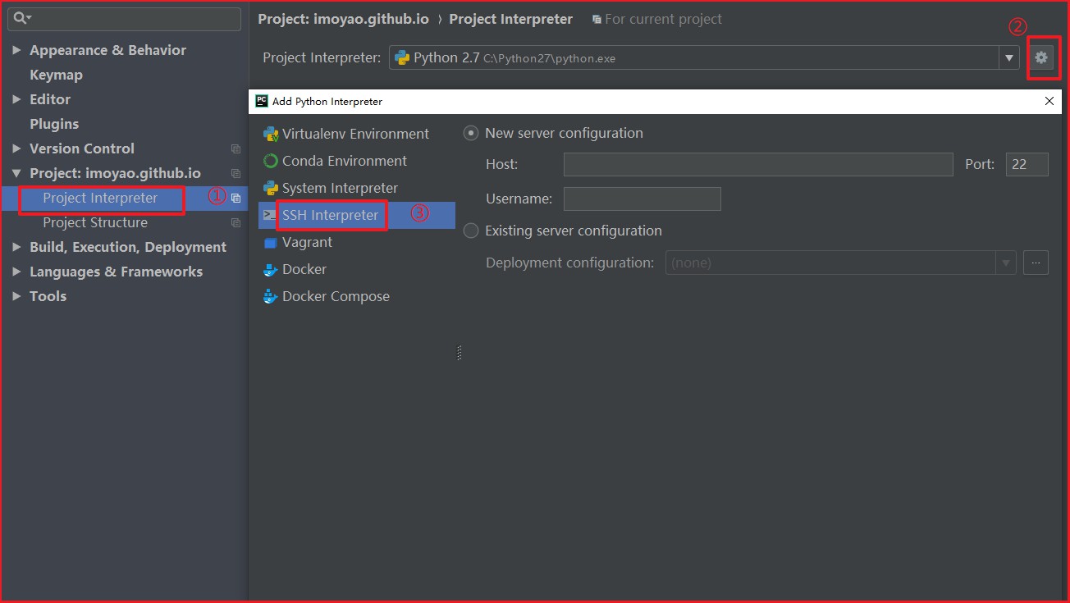Open the Plugins settings page
The image size is (1070, 603).
(x=54, y=124)
